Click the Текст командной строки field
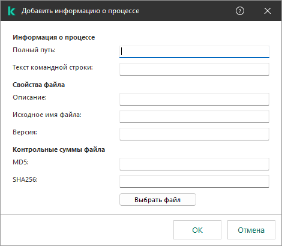282x246 pixels. click(x=194, y=70)
